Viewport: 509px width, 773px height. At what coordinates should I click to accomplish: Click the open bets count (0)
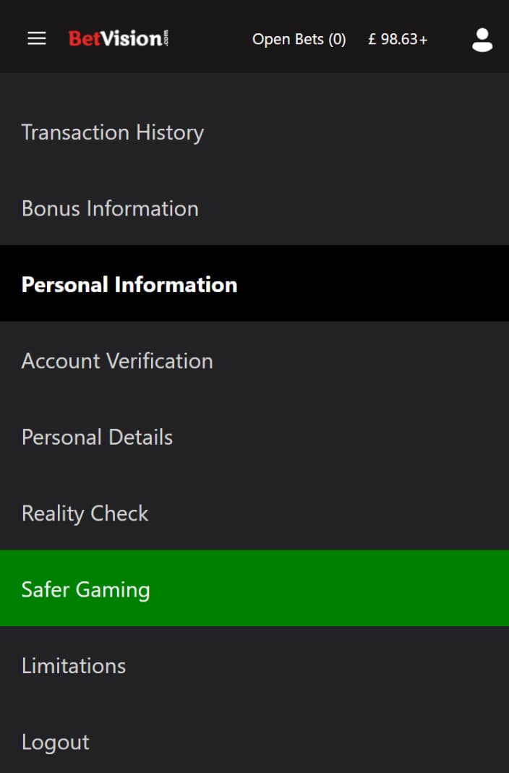[x=337, y=39]
